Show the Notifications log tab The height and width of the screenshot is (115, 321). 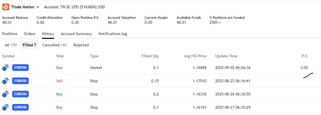(112, 34)
